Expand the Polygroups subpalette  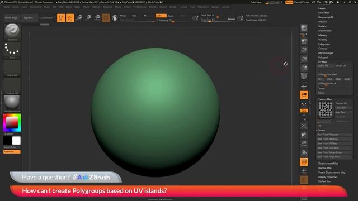pyautogui.click(x=324, y=44)
